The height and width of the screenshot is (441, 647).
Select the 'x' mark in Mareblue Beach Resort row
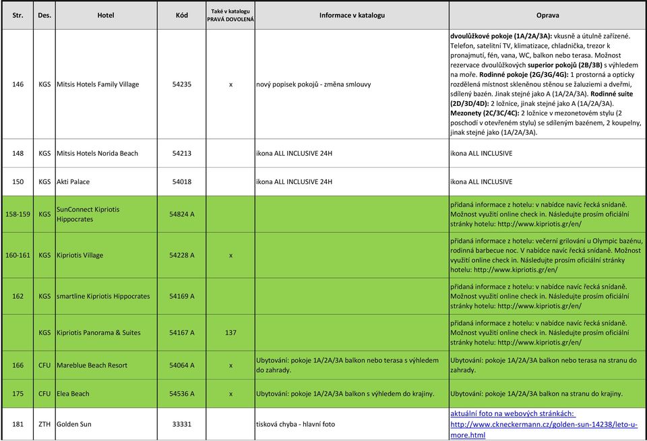(230, 365)
